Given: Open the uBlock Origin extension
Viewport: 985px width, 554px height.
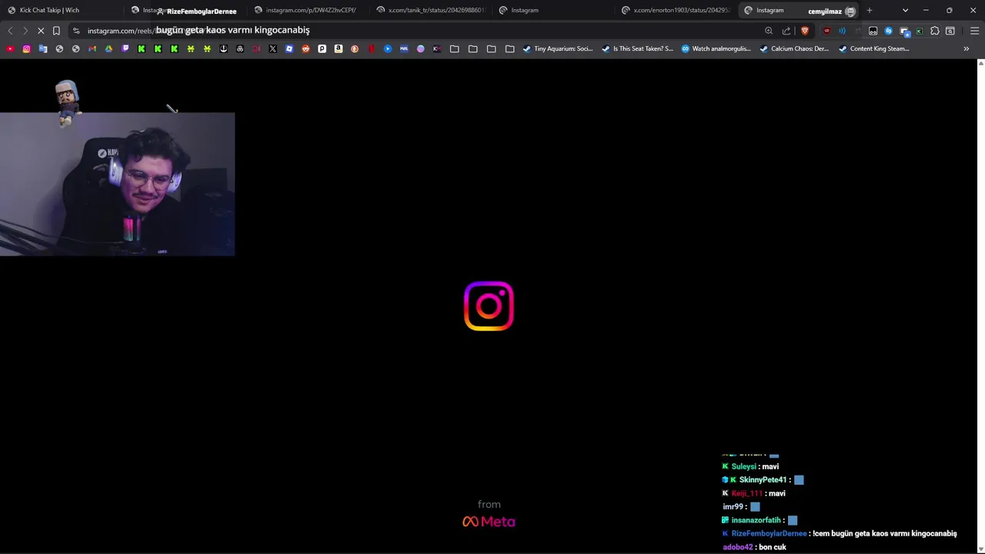Looking at the screenshot, I should [x=826, y=31].
